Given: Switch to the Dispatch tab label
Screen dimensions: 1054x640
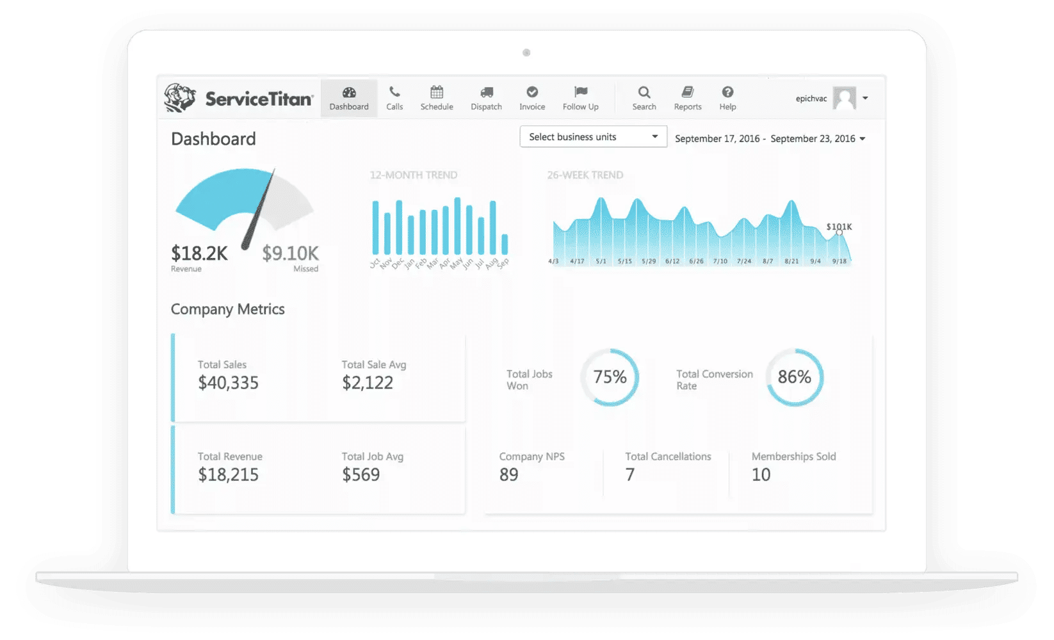Looking at the screenshot, I should tap(487, 107).
